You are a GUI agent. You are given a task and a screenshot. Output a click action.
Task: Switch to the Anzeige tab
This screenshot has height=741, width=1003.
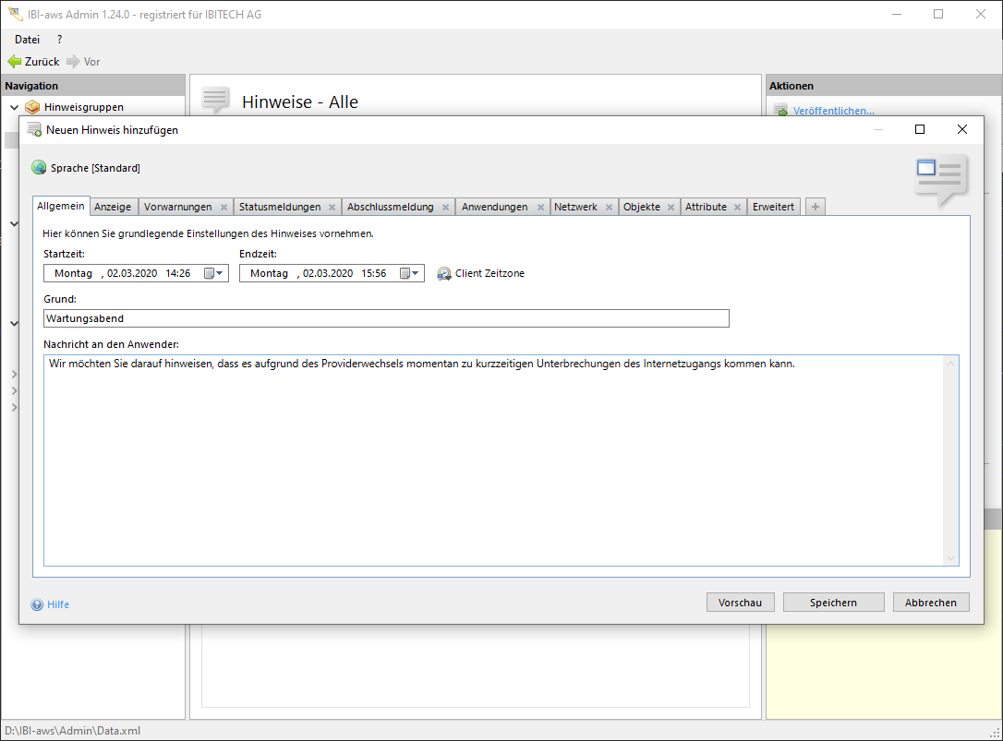click(113, 207)
